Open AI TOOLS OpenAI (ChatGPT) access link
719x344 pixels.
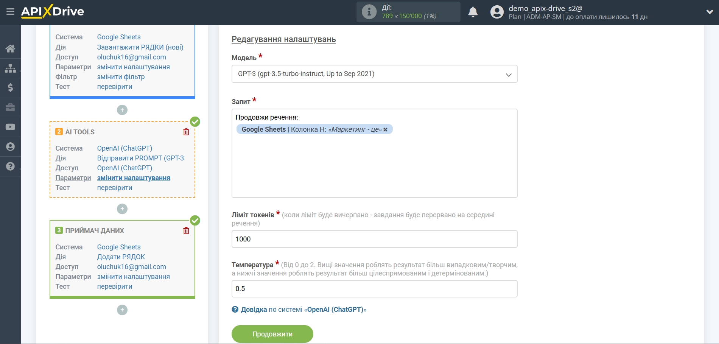[125, 168]
